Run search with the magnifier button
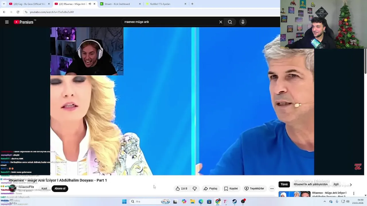The height and width of the screenshot is (206, 367). (230, 22)
